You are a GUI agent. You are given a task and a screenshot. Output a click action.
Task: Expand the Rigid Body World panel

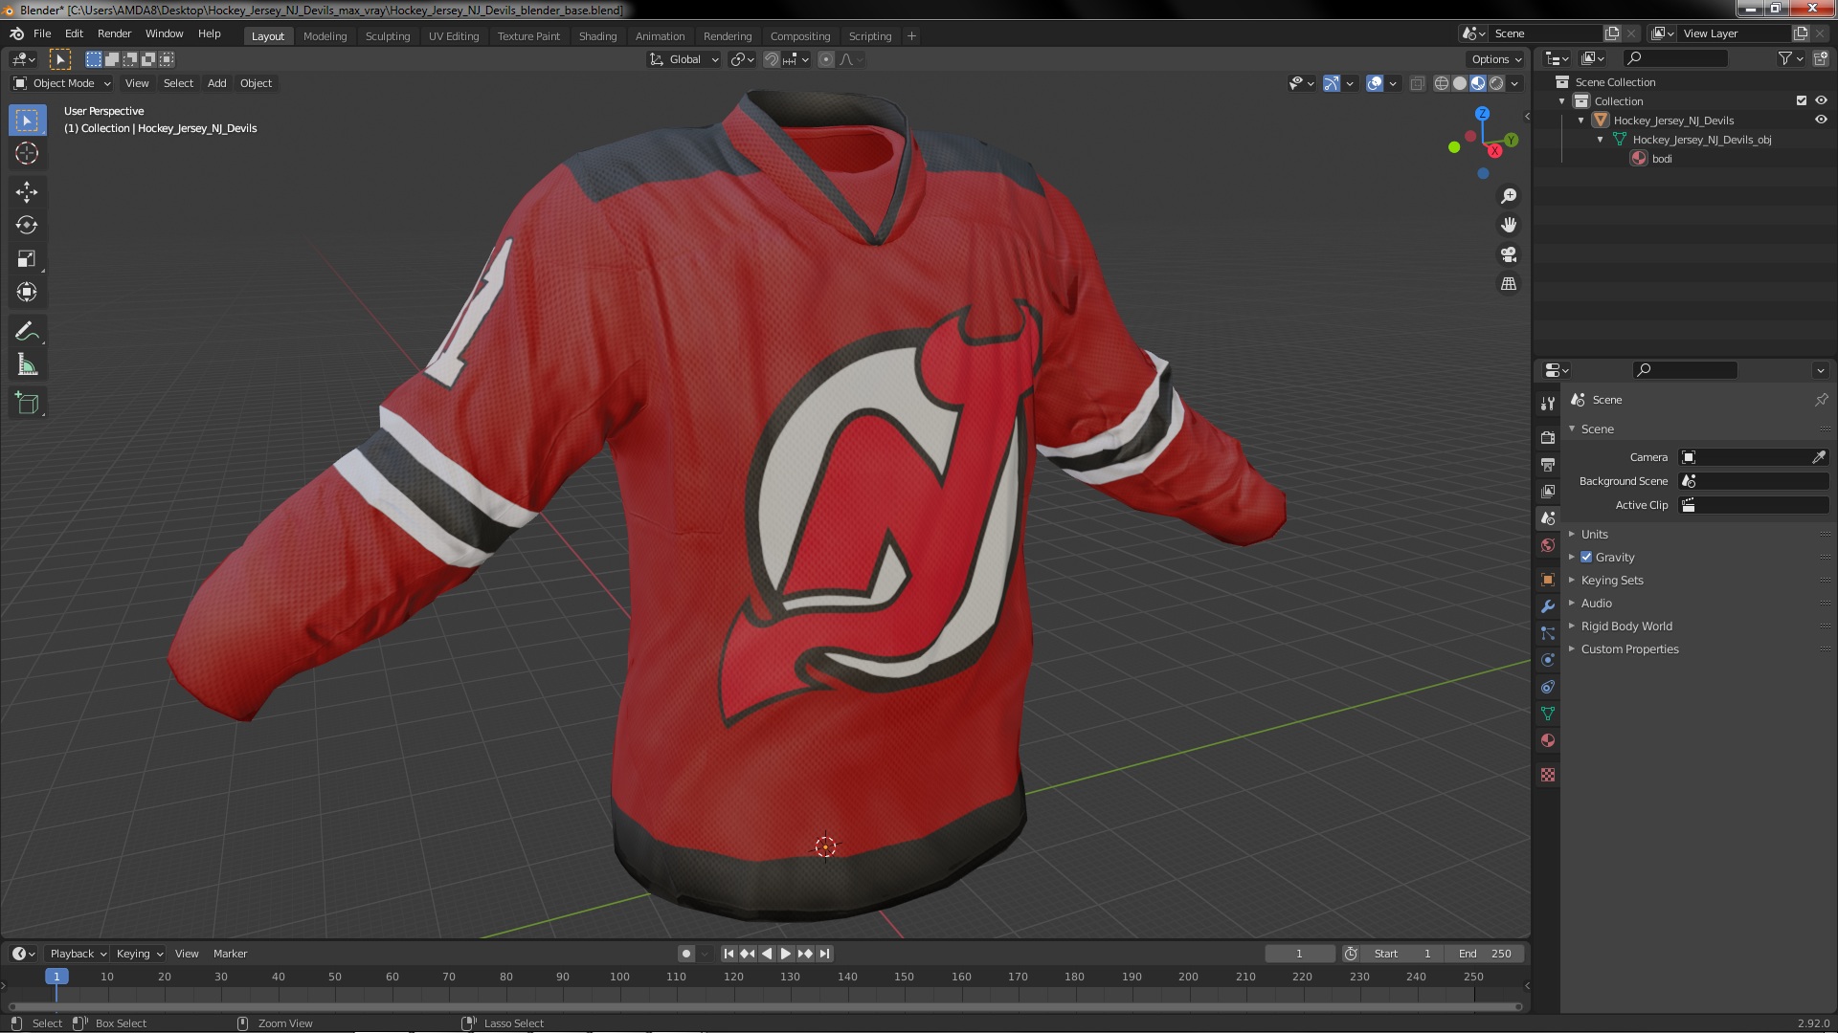point(1626,626)
